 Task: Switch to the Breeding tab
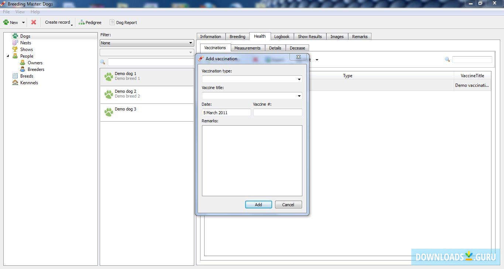click(x=237, y=37)
